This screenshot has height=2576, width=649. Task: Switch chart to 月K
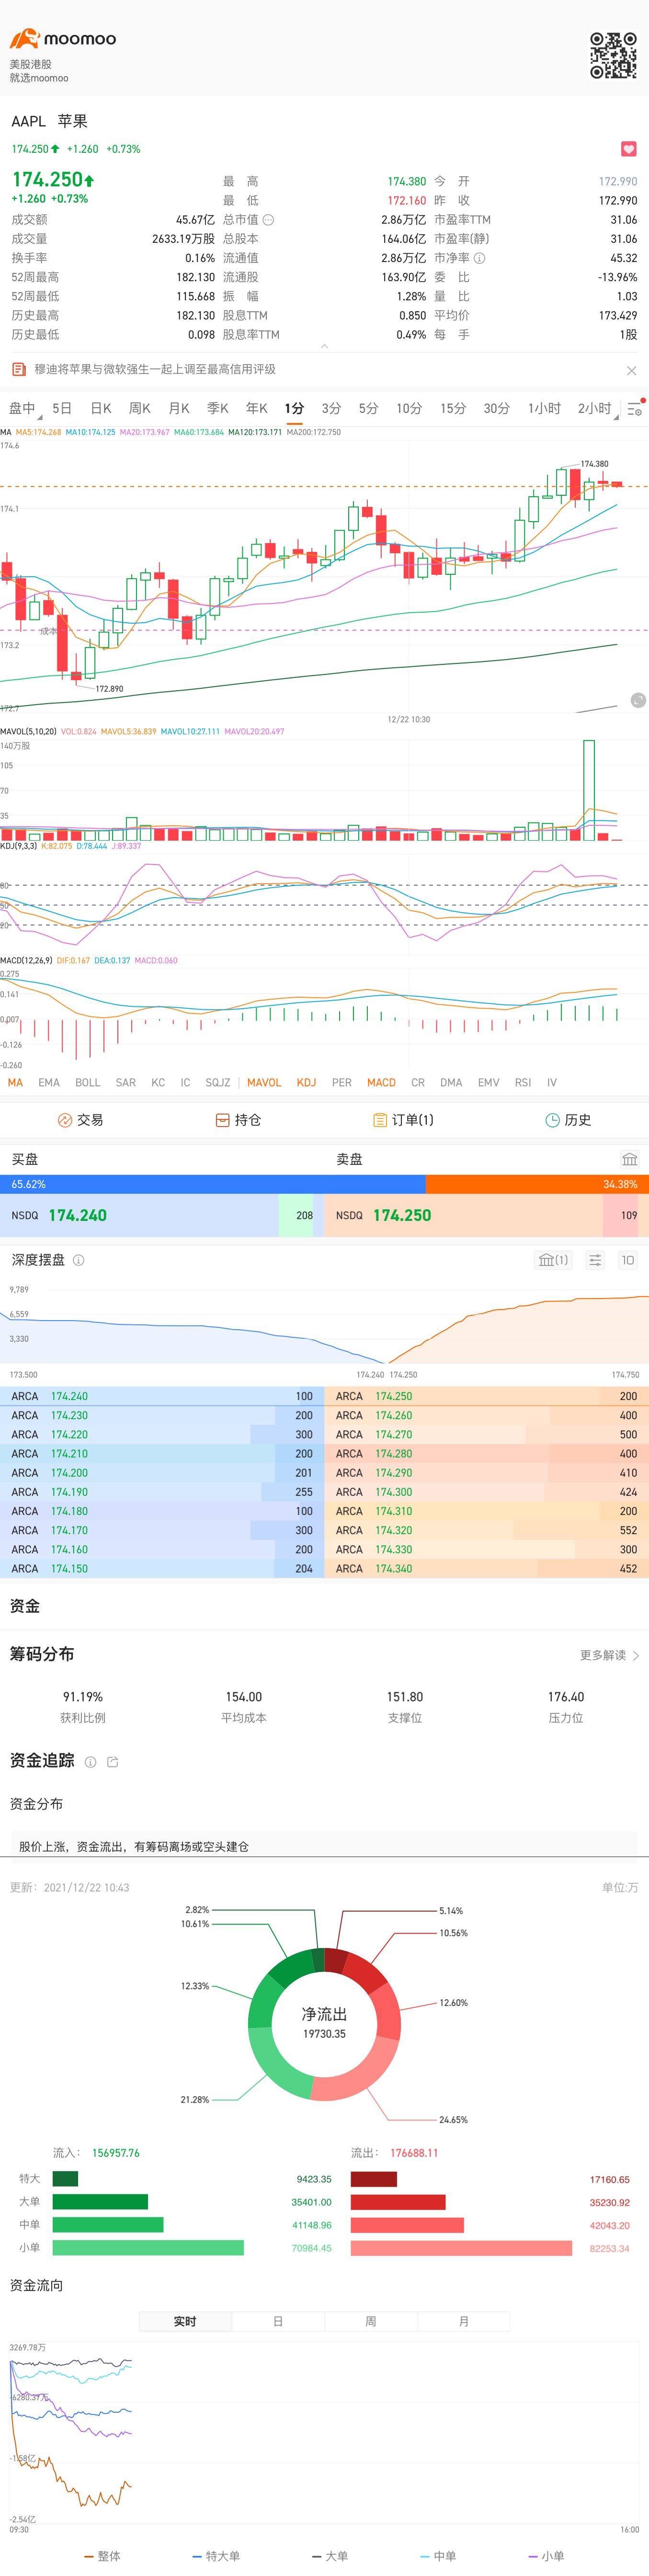[x=179, y=408]
